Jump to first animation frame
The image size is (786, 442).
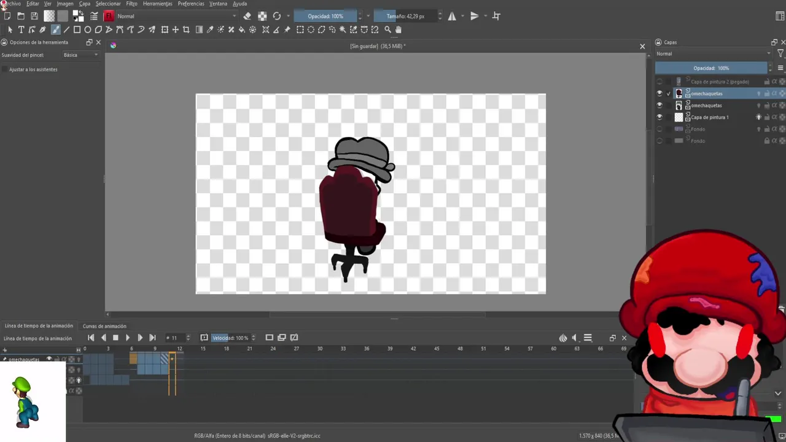91,338
